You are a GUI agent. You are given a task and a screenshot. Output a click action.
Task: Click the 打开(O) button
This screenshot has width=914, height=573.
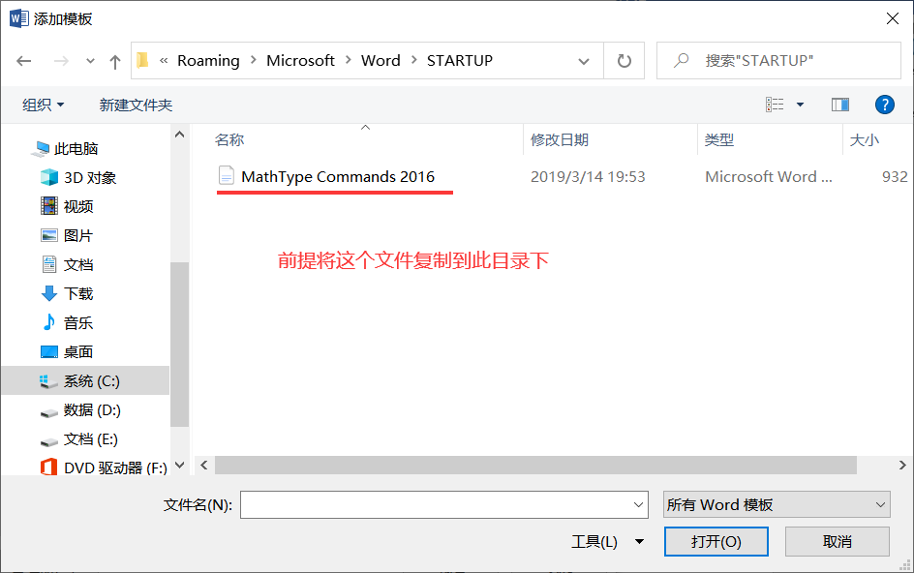coord(716,541)
